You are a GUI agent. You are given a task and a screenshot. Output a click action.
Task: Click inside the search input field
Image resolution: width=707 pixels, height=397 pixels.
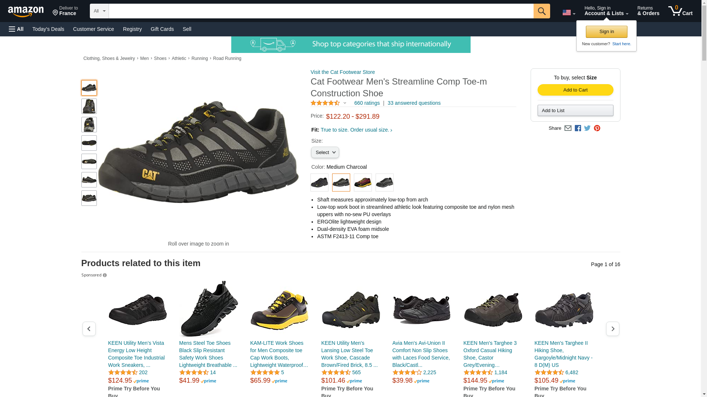click(x=321, y=11)
